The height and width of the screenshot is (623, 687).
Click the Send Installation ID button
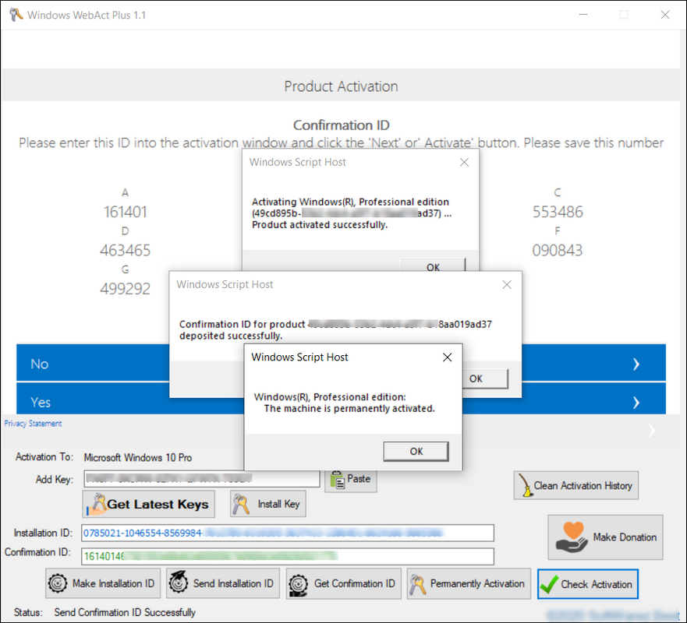point(223,583)
